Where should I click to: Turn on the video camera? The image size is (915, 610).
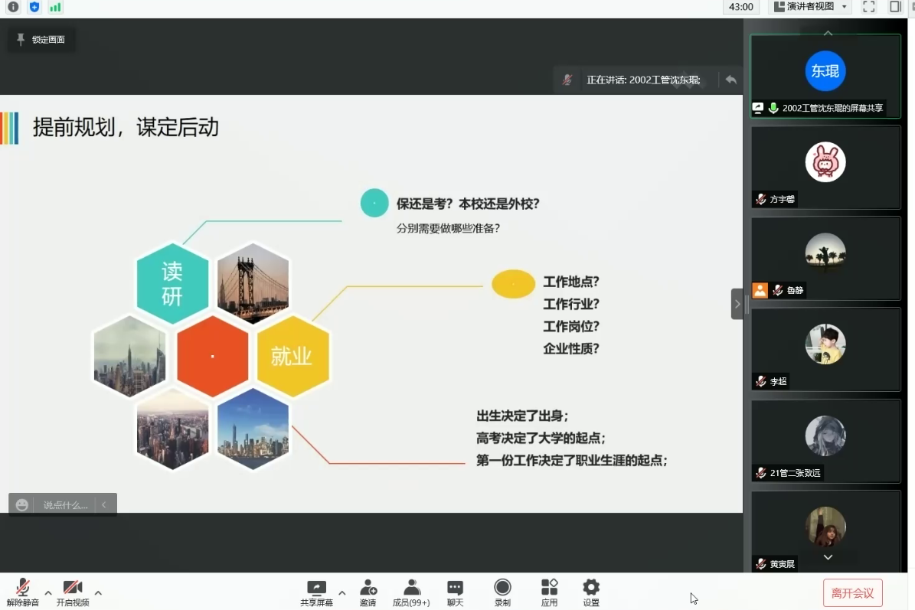pos(73,588)
